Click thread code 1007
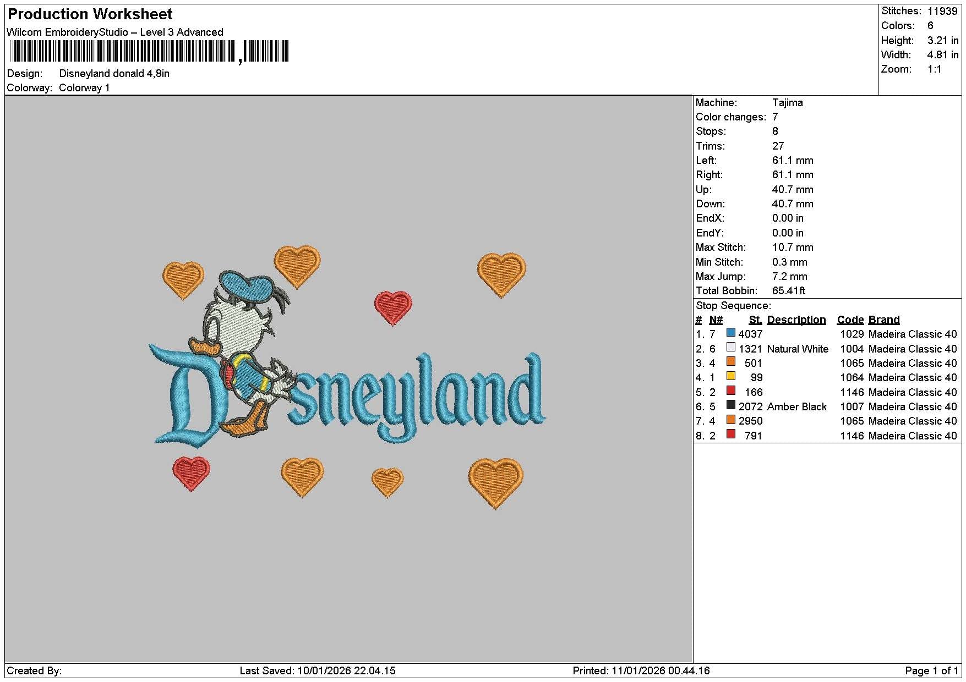966x682 pixels. [852, 406]
